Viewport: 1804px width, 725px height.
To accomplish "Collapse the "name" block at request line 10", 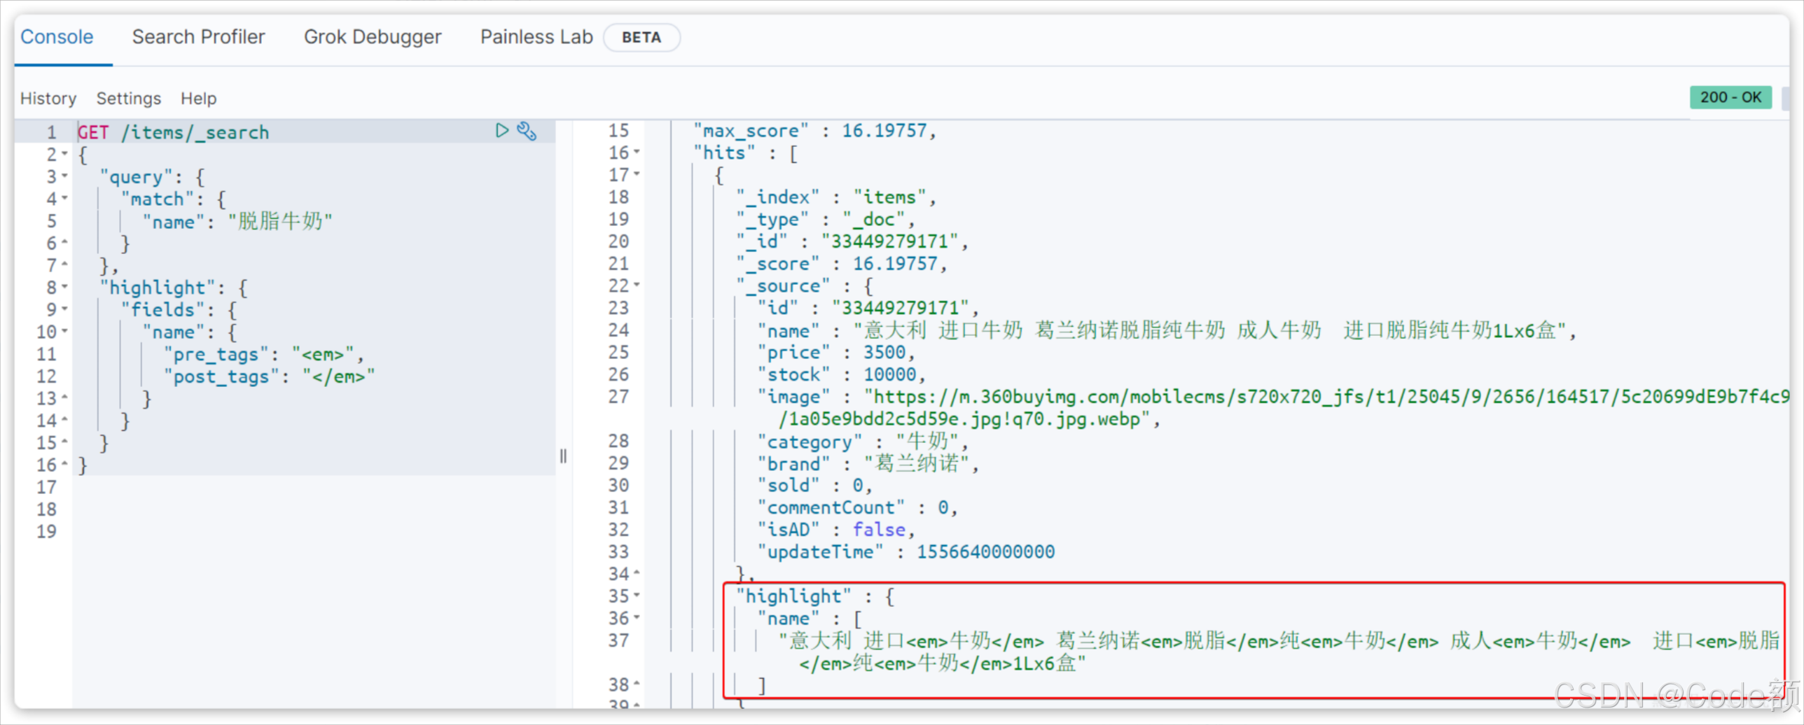I will pyautogui.click(x=65, y=332).
